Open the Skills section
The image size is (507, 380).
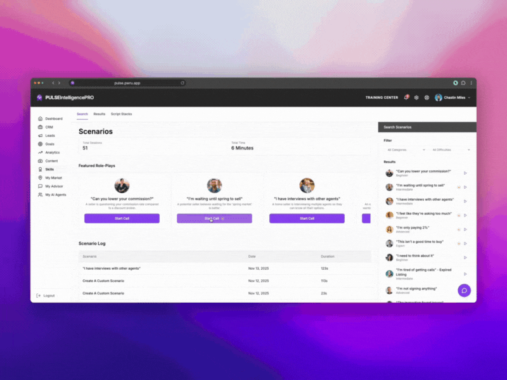[46, 169]
